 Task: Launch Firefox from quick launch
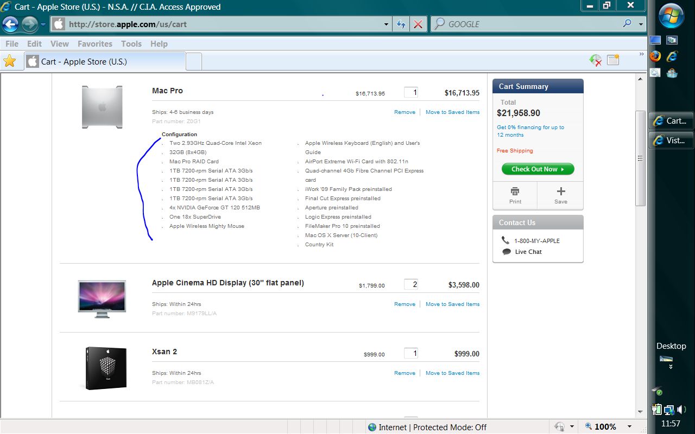pyautogui.click(x=655, y=56)
